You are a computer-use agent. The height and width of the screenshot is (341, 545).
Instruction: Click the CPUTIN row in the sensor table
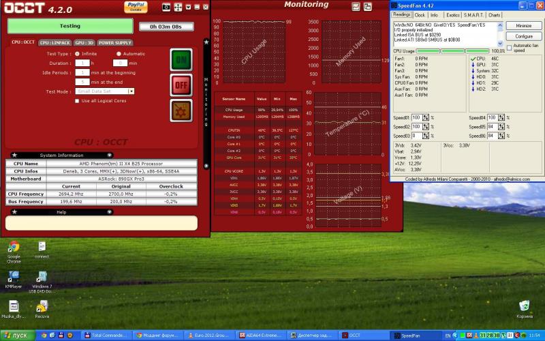(258, 130)
